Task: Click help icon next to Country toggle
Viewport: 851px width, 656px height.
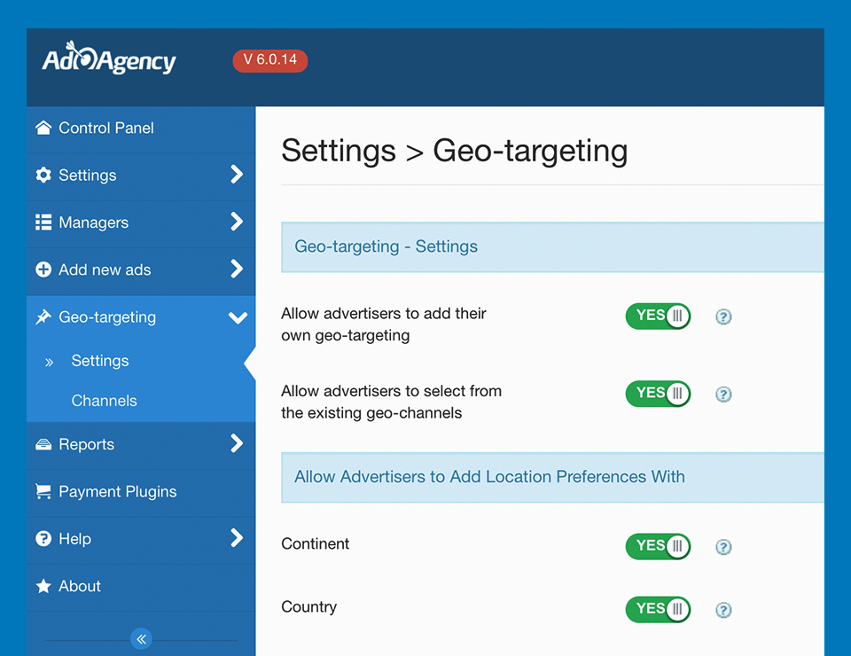Action: 723,610
